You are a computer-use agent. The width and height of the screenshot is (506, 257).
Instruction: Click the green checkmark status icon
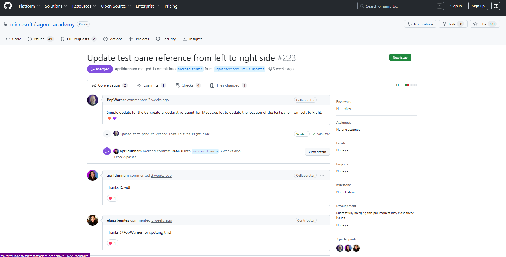[x=314, y=134]
